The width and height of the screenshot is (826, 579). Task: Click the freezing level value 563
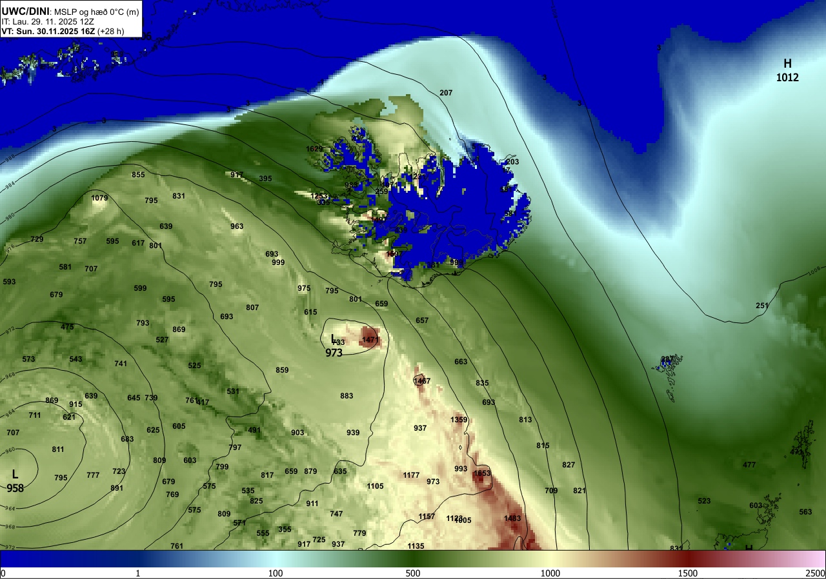coord(805,512)
